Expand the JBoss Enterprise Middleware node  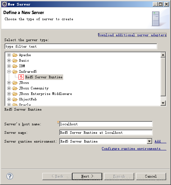click(x=9, y=94)
